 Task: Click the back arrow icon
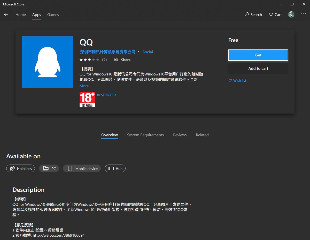click(x=6, y=15)
